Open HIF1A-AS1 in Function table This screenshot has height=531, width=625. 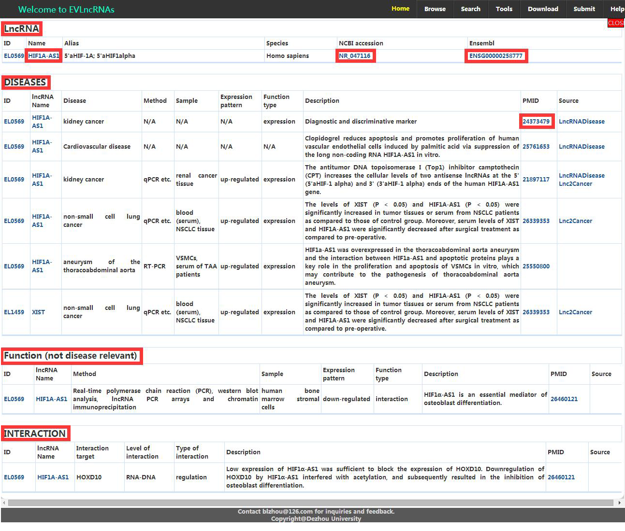tap(51, 399)
